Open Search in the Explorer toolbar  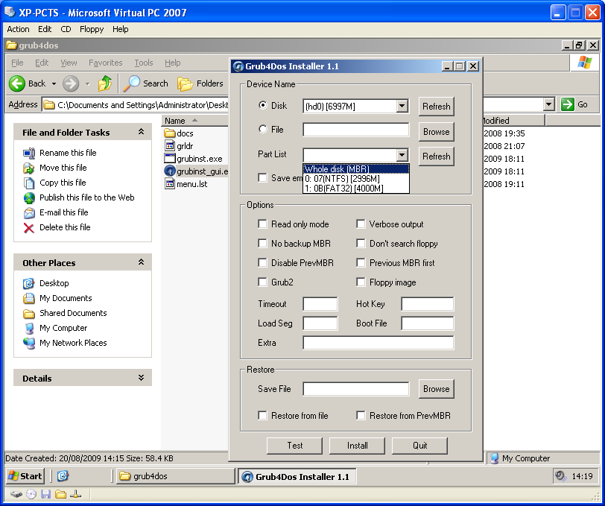146,83
